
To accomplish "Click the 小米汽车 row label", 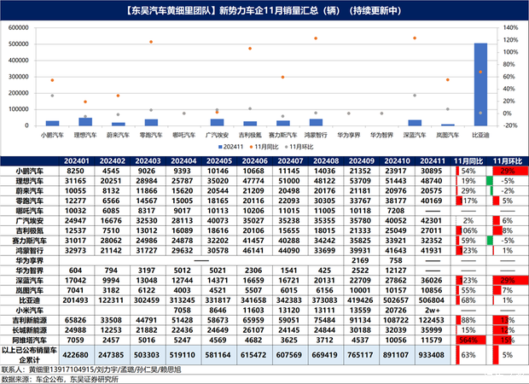I will pos(26,310).
